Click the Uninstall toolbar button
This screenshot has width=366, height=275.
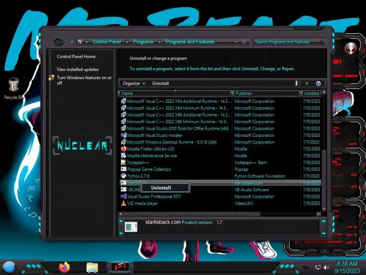pyautogui.click(x=160, y=83)
